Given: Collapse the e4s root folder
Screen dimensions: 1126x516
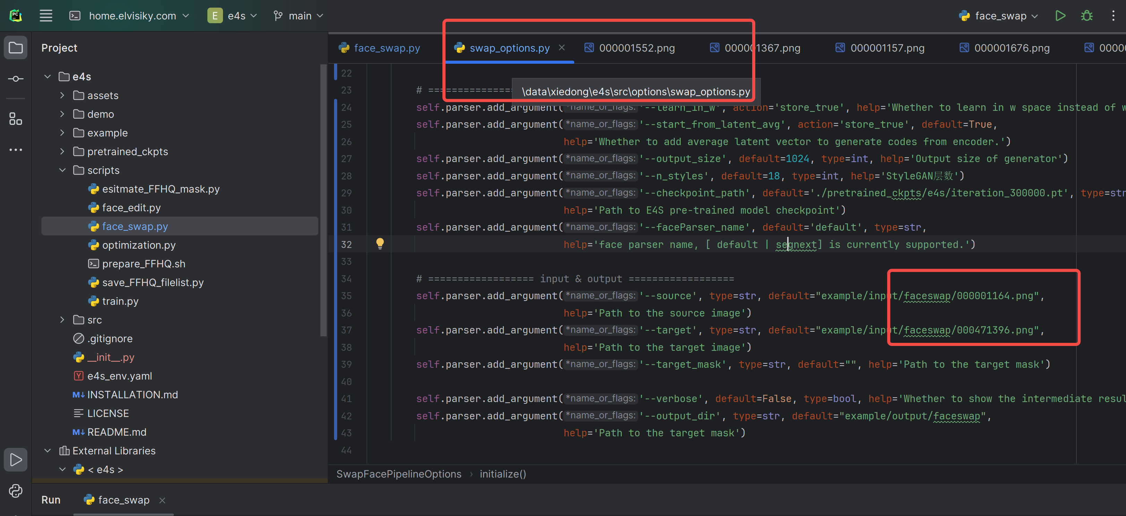Looking at the screenshot, I should [48, 77].
